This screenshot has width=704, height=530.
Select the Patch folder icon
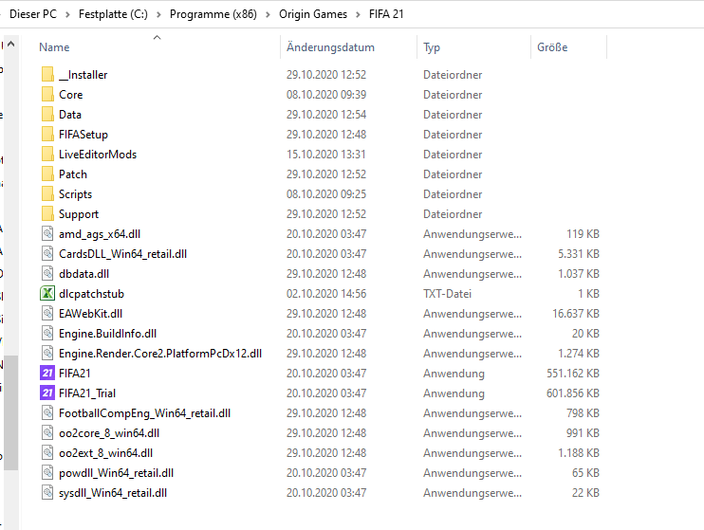tap(47, 174)
